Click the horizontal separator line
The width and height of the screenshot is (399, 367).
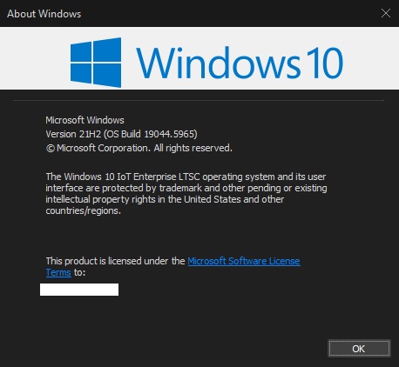199,101
